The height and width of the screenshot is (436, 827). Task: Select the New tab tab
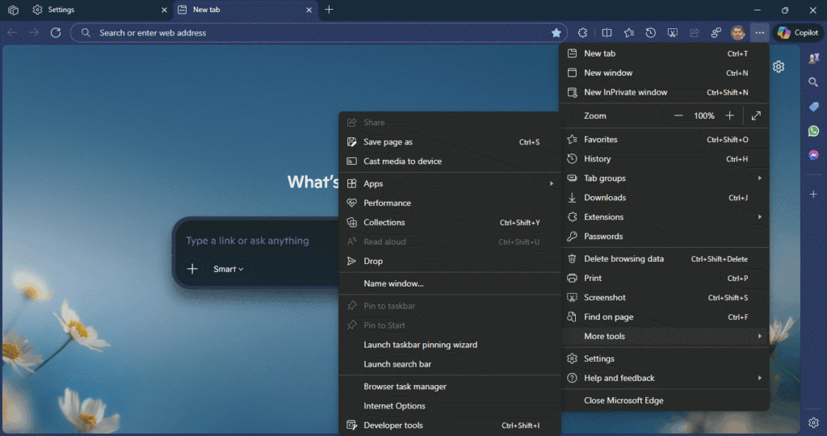click(x=246, y=10)
